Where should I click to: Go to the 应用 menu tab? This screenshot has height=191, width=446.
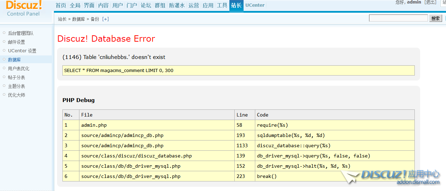coord(208,5)
